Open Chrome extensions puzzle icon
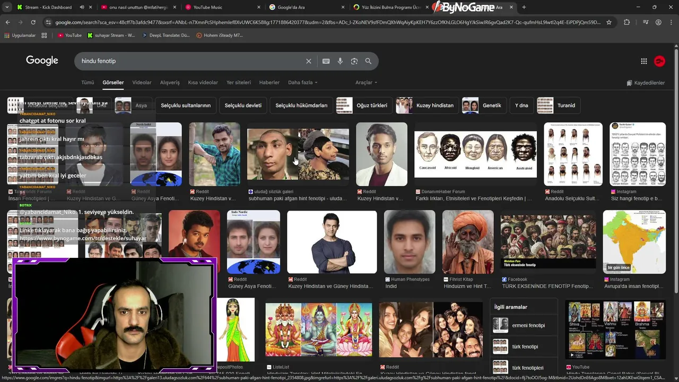 click(x=626, y=22)
